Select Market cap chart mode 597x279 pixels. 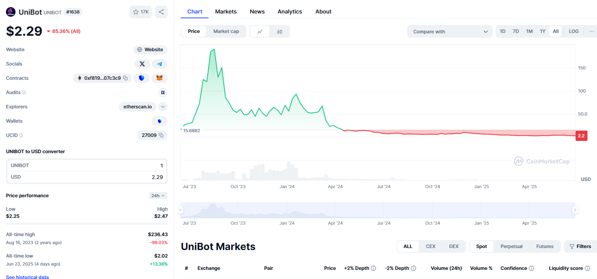pos(226,31)
